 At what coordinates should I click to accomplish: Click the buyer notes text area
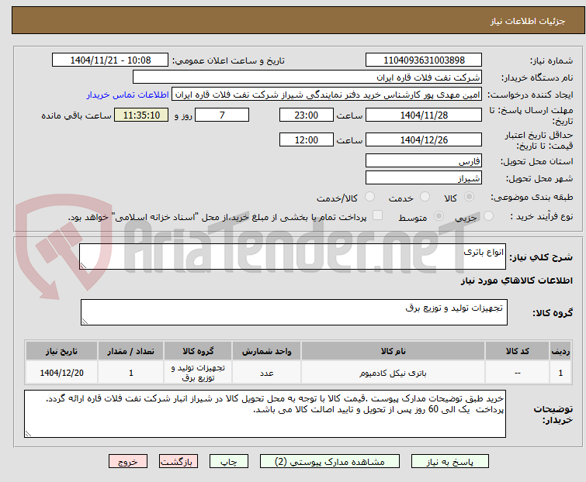[265, 414]
